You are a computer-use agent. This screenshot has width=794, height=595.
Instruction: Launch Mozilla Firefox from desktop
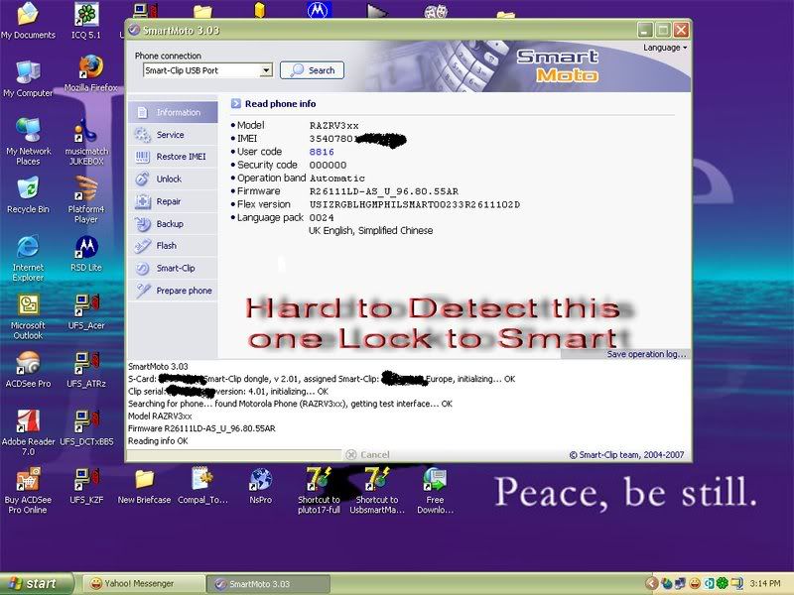point(90,73)
